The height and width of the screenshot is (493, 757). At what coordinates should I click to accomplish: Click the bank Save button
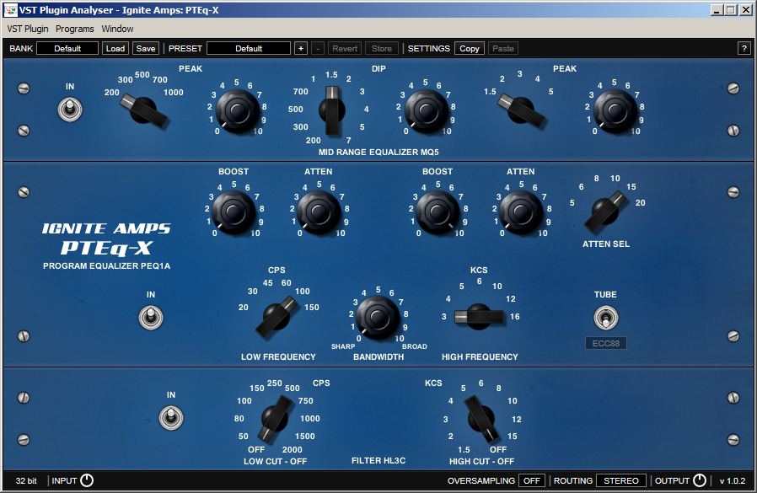tap(146, 48)
